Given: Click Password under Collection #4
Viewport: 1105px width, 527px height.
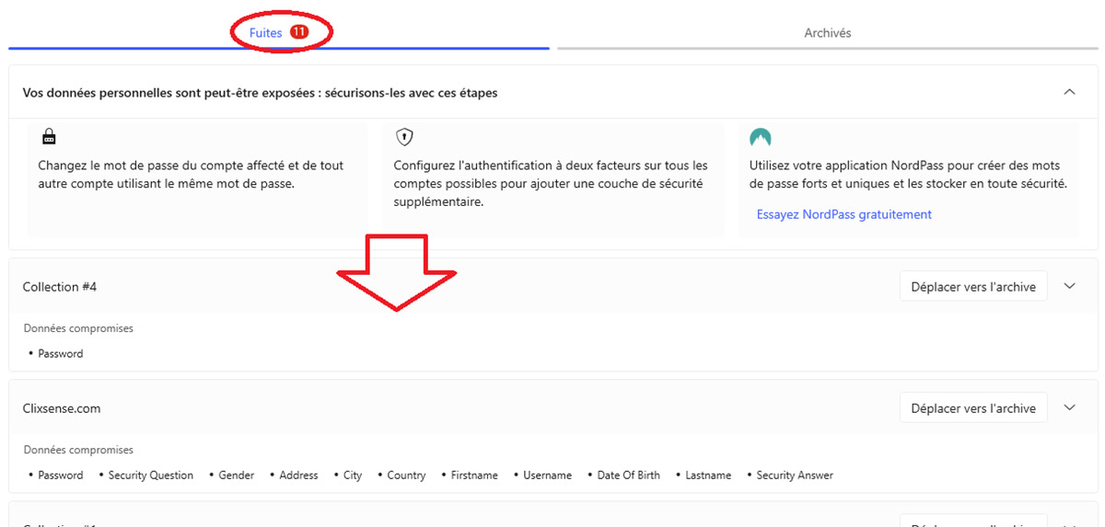Looking at the screenshot, I should tap(61, 353).
